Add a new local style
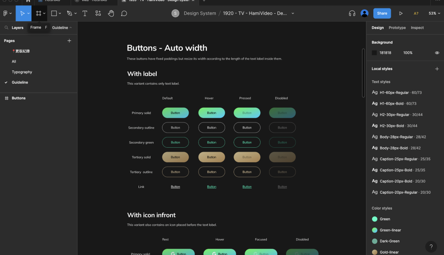The height and width of the screenshot is (255, 444). click(x=437, y=69)
